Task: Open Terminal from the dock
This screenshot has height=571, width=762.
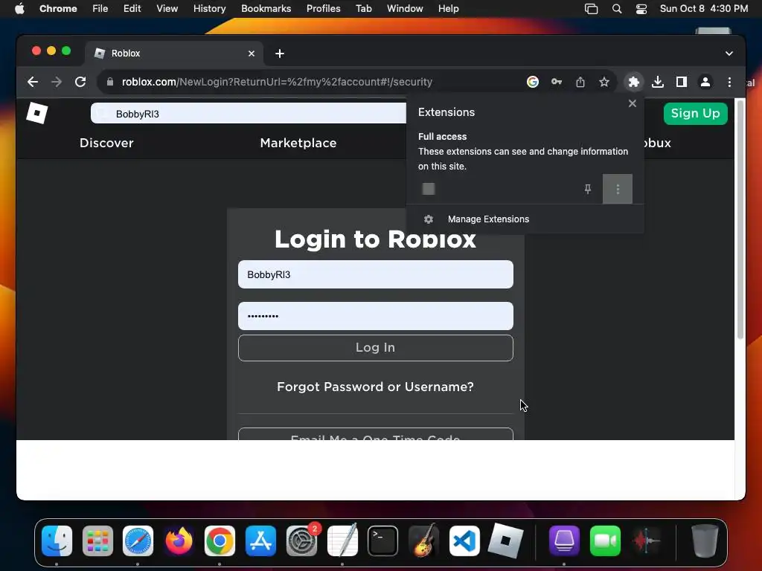Action: tap(383, 541)
